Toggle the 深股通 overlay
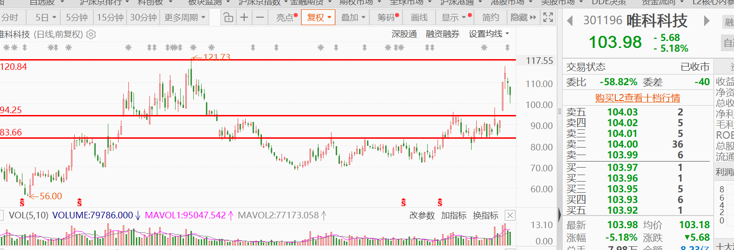 point(404,34)
